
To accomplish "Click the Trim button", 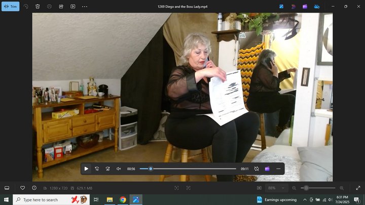I will point(11,7).
